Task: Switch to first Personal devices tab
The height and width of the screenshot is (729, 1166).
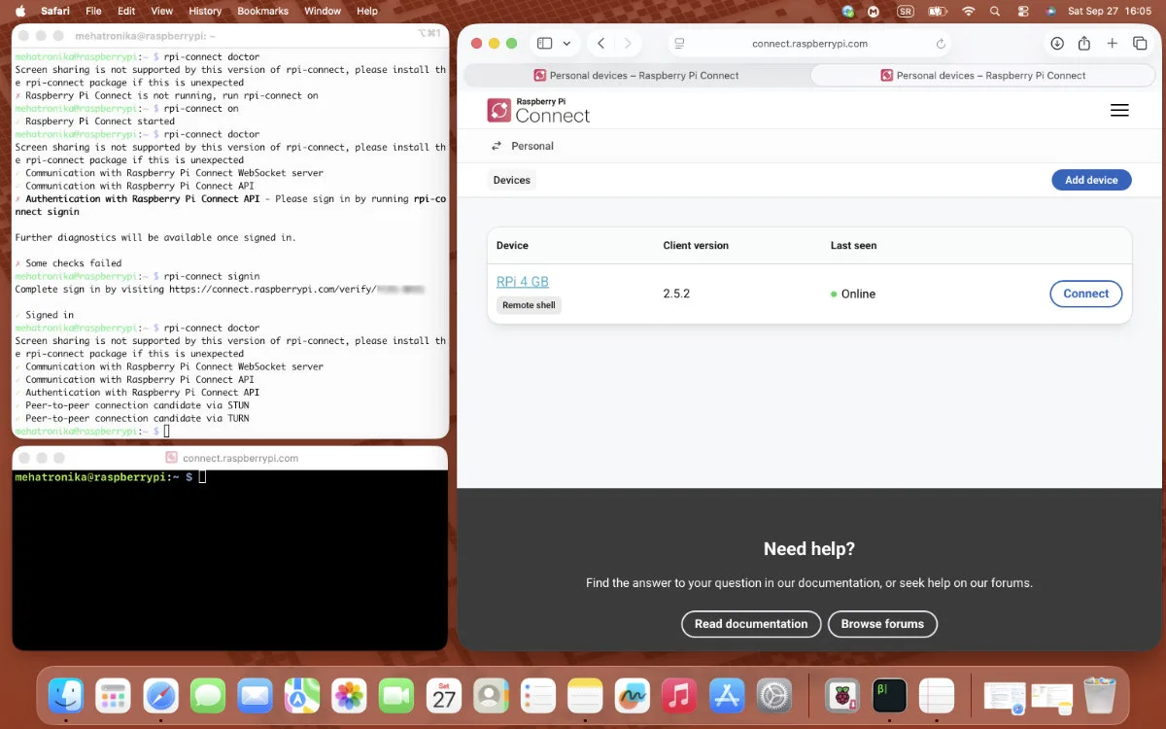Action: point(636,75)
